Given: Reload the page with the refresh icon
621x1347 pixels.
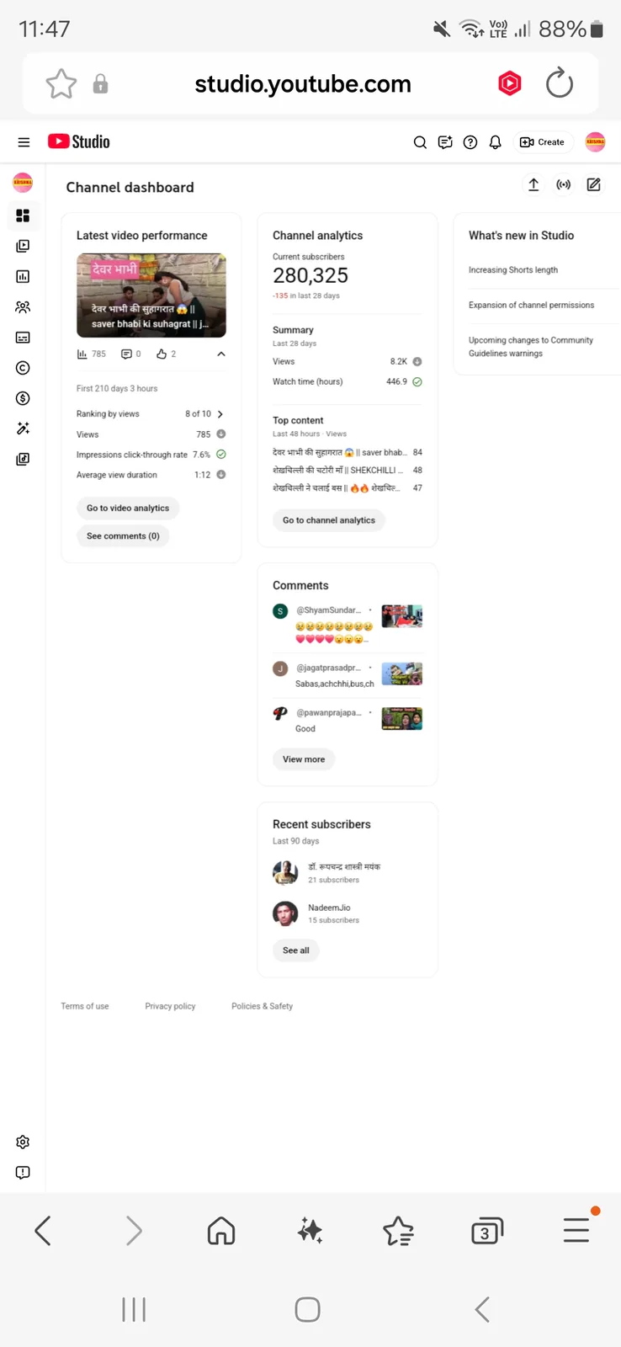Looking at the screenshot, I should tap(560, 83).
